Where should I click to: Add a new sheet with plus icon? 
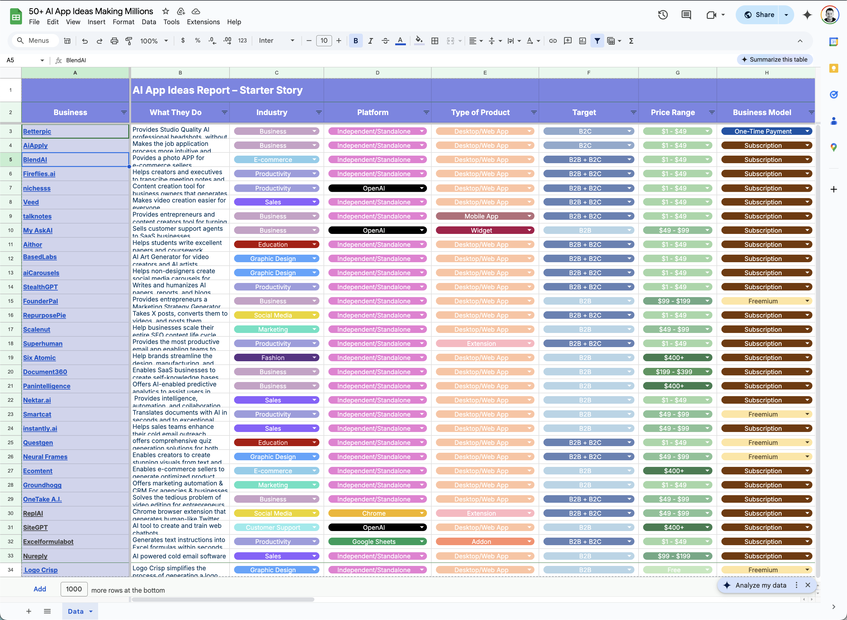pos(29,611)
